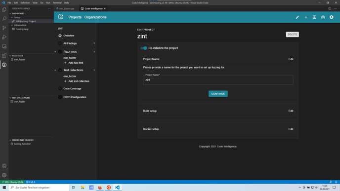Image resolution: width=340 pixels, height=191 pixels.
Task: Open the Terminal menu
Action: pos(57,2)
